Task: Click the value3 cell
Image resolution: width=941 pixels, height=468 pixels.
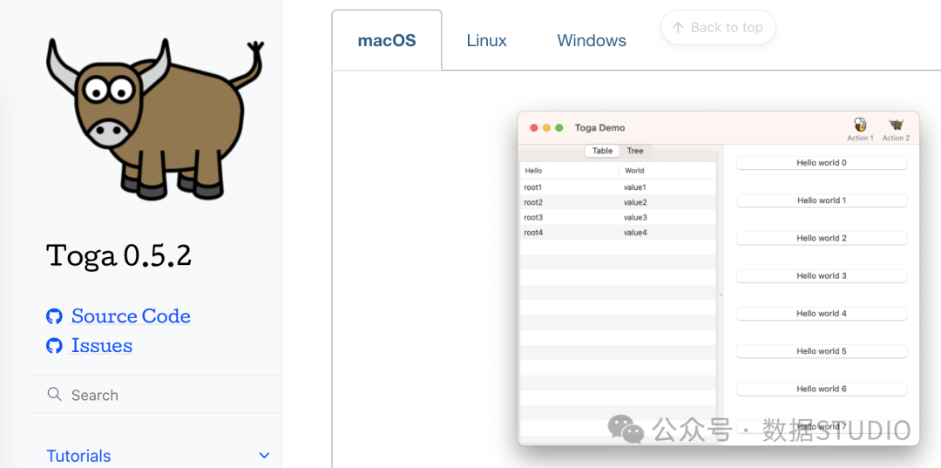Action: click(635, 217)
